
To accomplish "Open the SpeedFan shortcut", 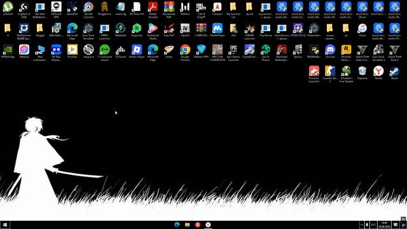I will [x=72, y=9].
